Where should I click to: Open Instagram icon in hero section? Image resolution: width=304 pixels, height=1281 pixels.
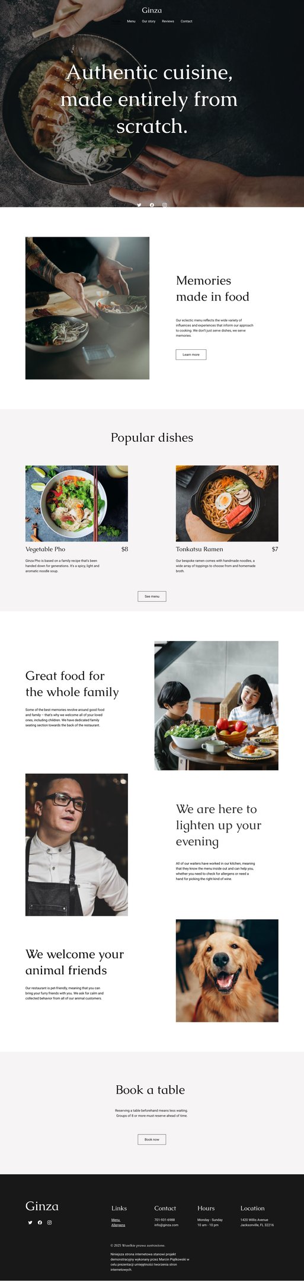(165, 205)
